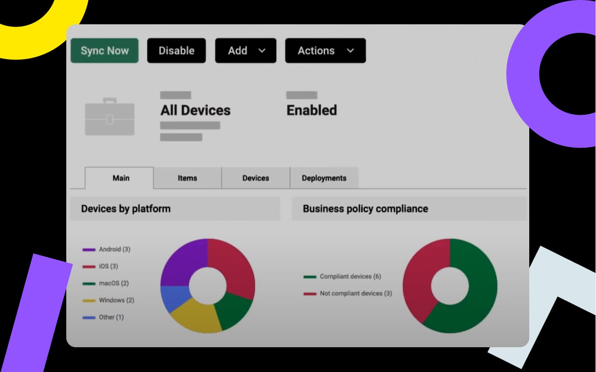The image size is (596, 372).
Task: Open the Devices tab
Action: (256, 178)
